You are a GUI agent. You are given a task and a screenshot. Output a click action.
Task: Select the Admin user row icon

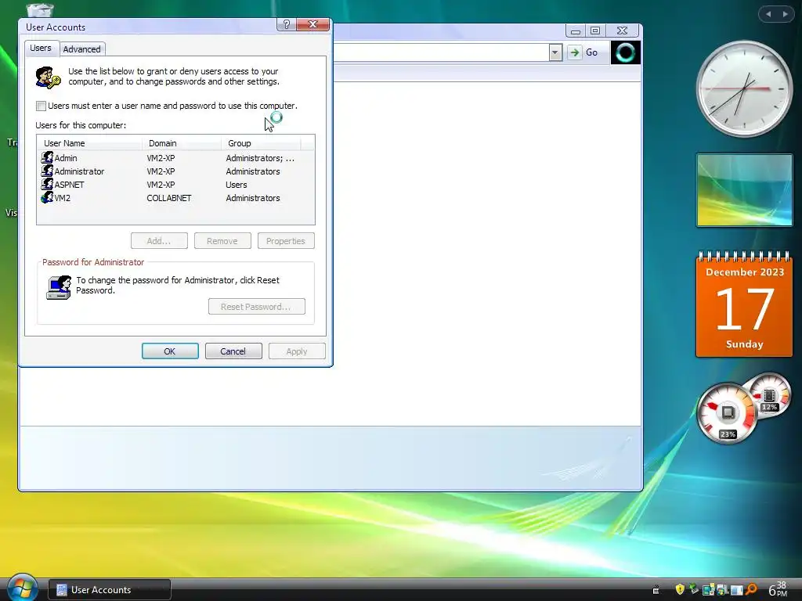coord(47,157)
